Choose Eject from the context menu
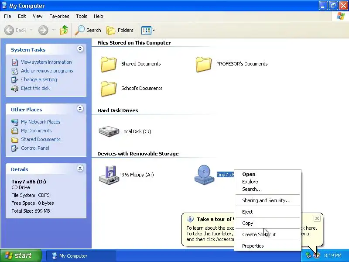This screenshot has width=349, height=262. [267, 212]
